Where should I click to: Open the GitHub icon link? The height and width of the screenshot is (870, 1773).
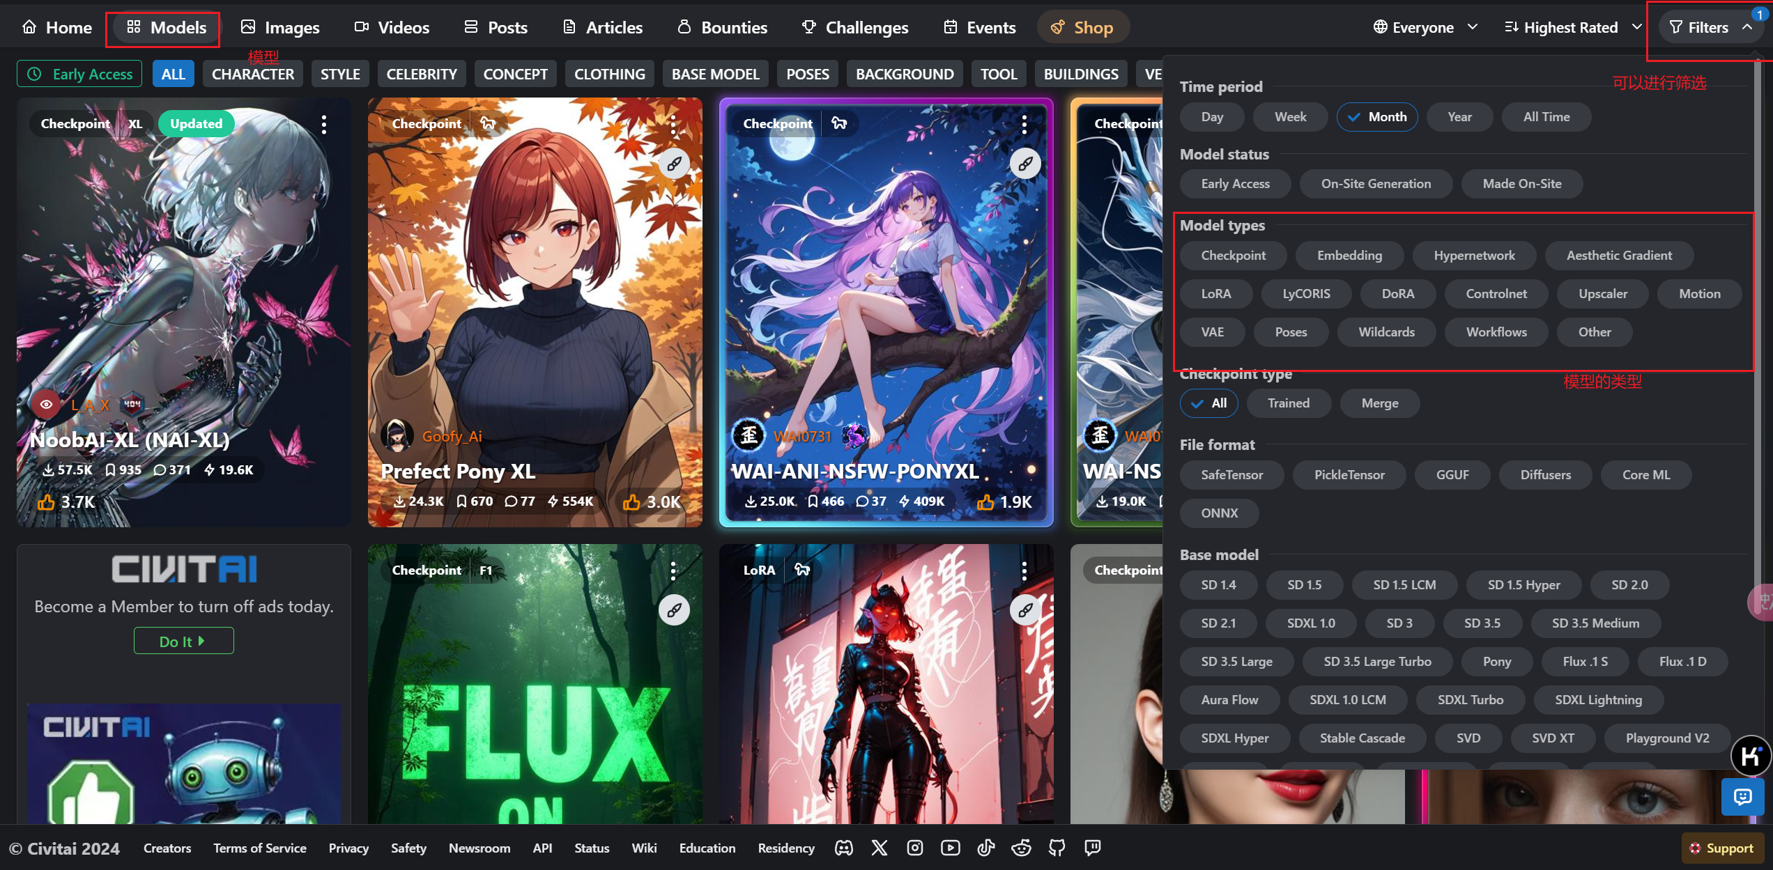click(x=1057, y=848)
